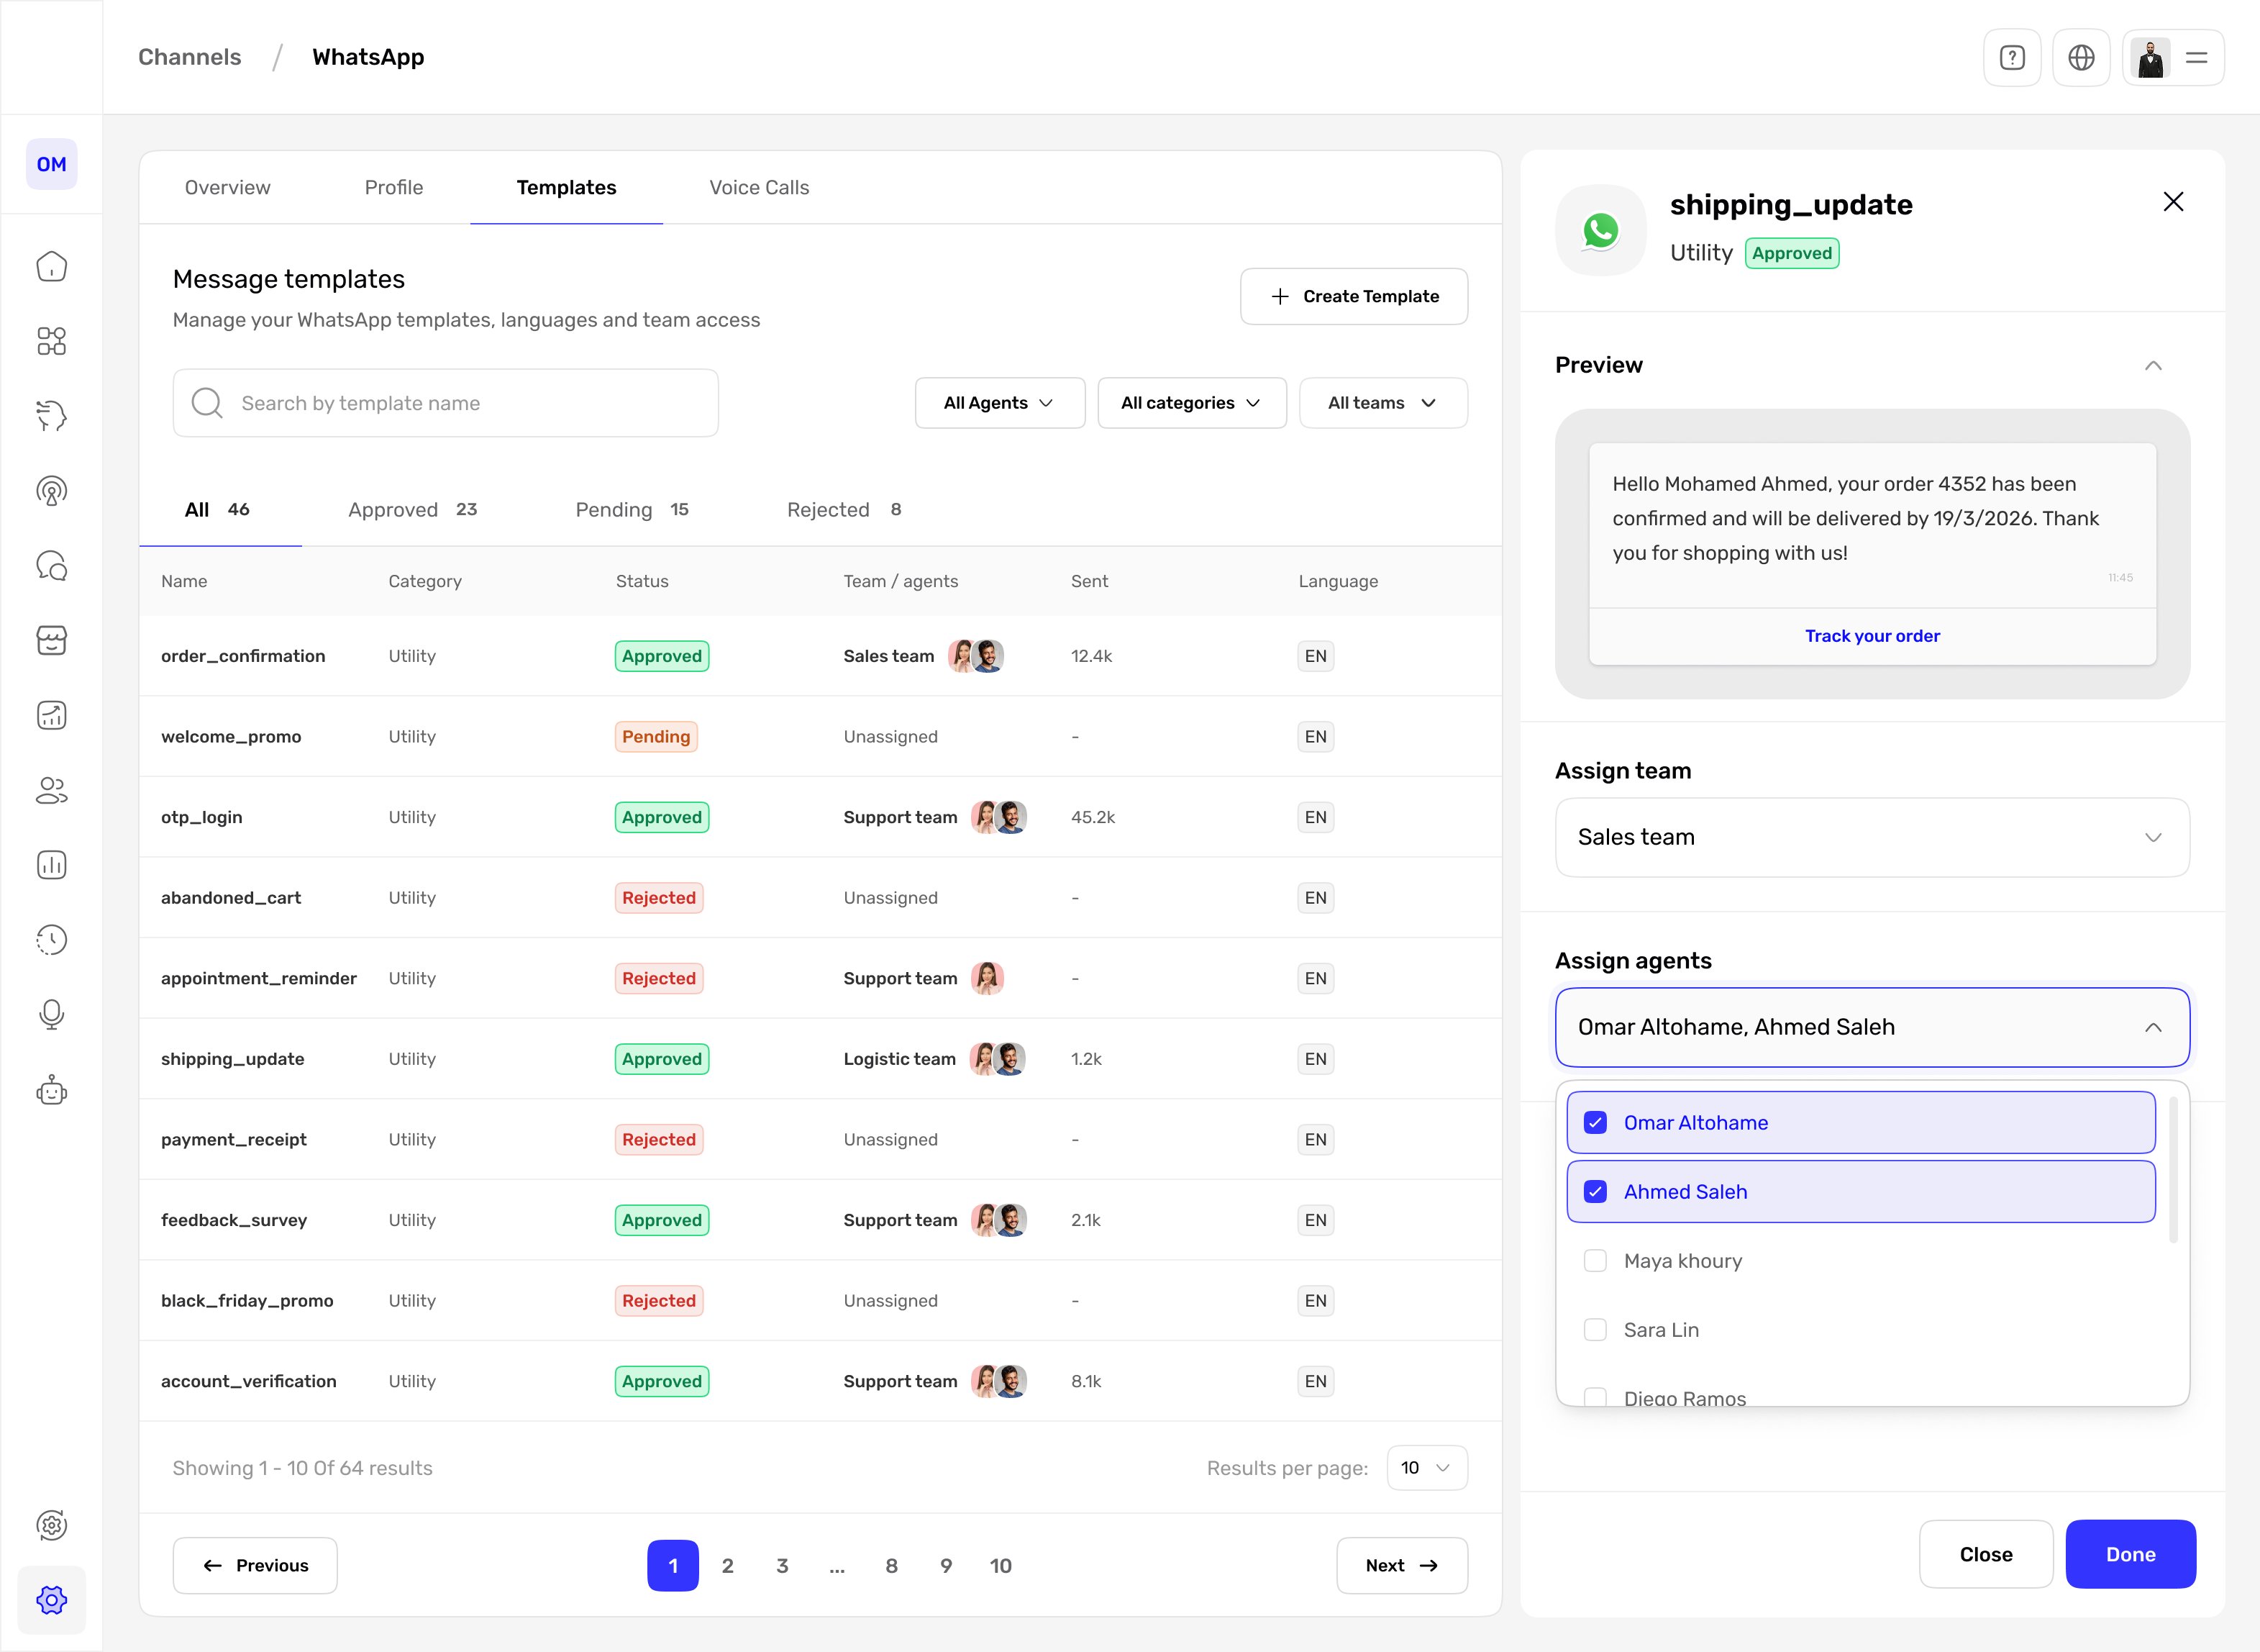Screen dimensions: 2260x1652
Task: Click Track your order link in preview
Action: pyautogui.click(x=1871, y=636)
